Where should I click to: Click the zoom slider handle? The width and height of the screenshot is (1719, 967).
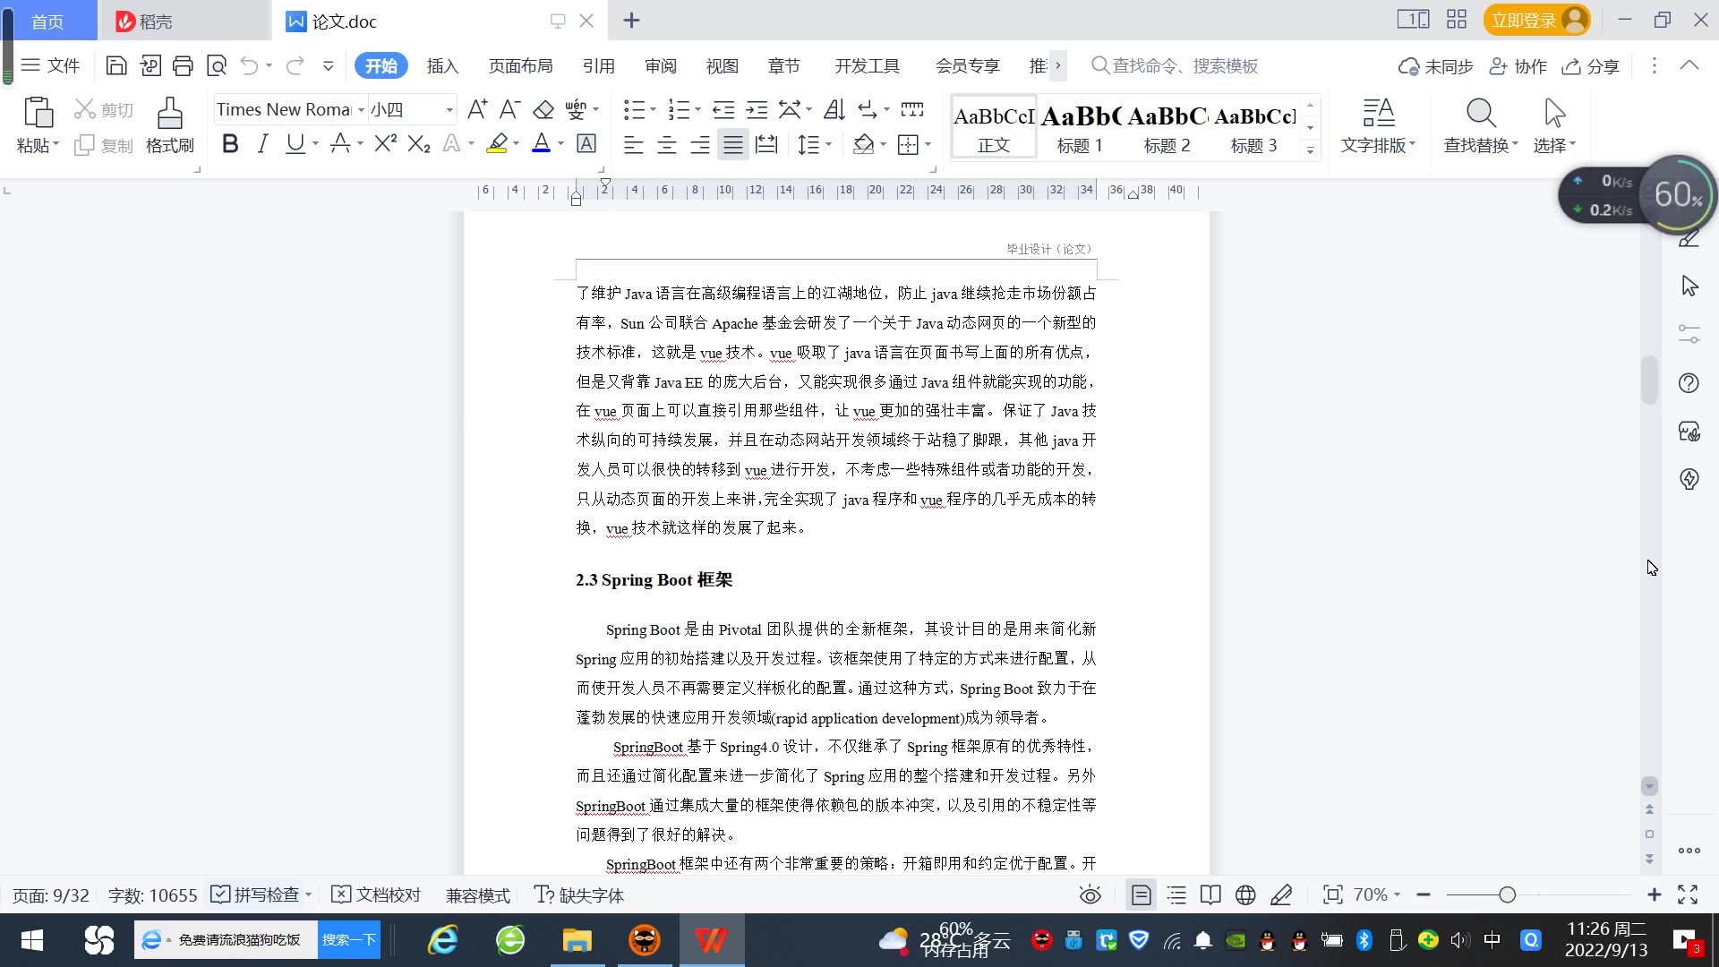point(1508,895)
